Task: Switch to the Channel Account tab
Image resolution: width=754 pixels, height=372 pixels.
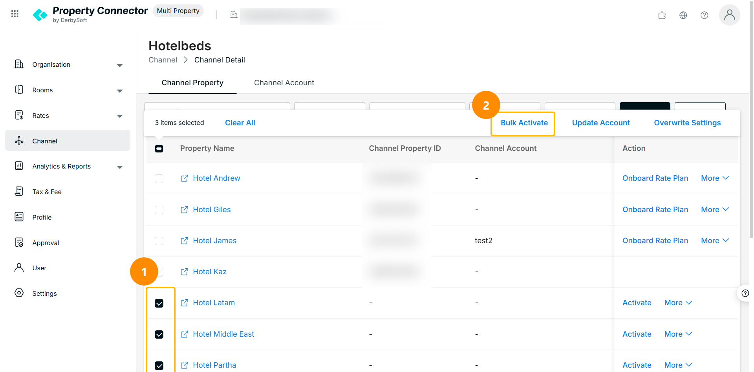Action: coord(284,82)
